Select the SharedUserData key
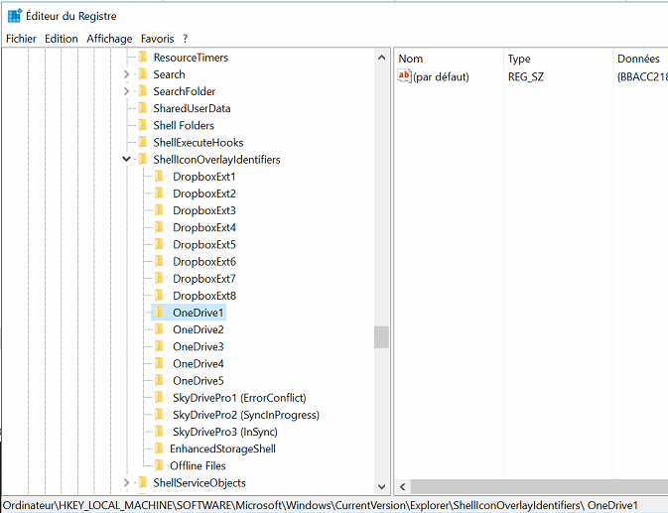Image resolution: width=668 pixels, height=513 pixels. [192, 108]
